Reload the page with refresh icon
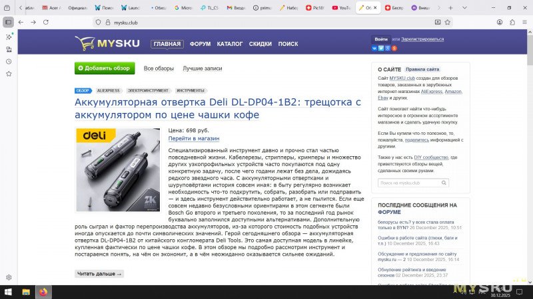The width and height of the screenshot is (533, 299). pyautogui.click(x=47, y=22)
